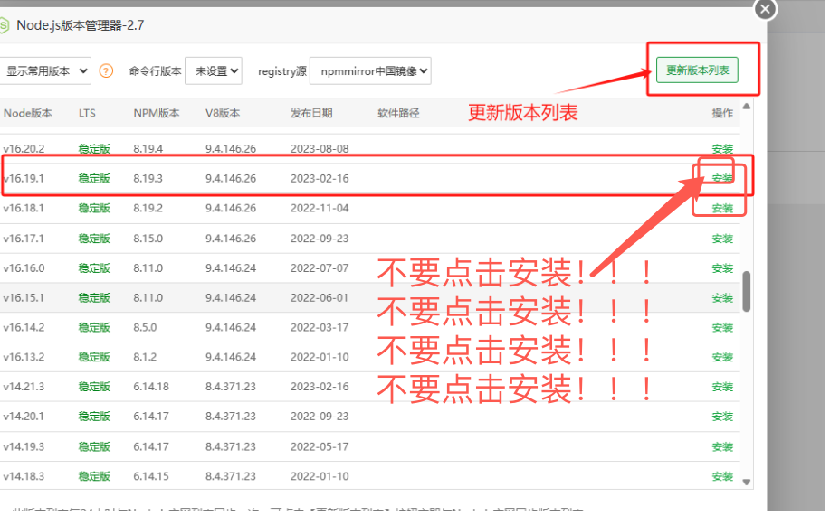Click 安装 for v14.18.3
This screenshot has height=525, width=830.
(x=722, y=476)
